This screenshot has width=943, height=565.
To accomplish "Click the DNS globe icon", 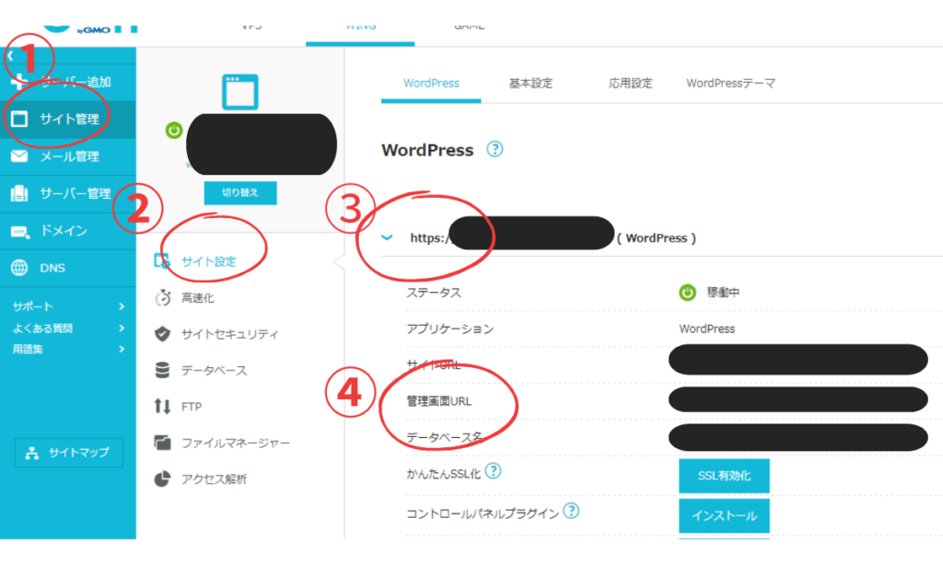I will tap(19, 268).
